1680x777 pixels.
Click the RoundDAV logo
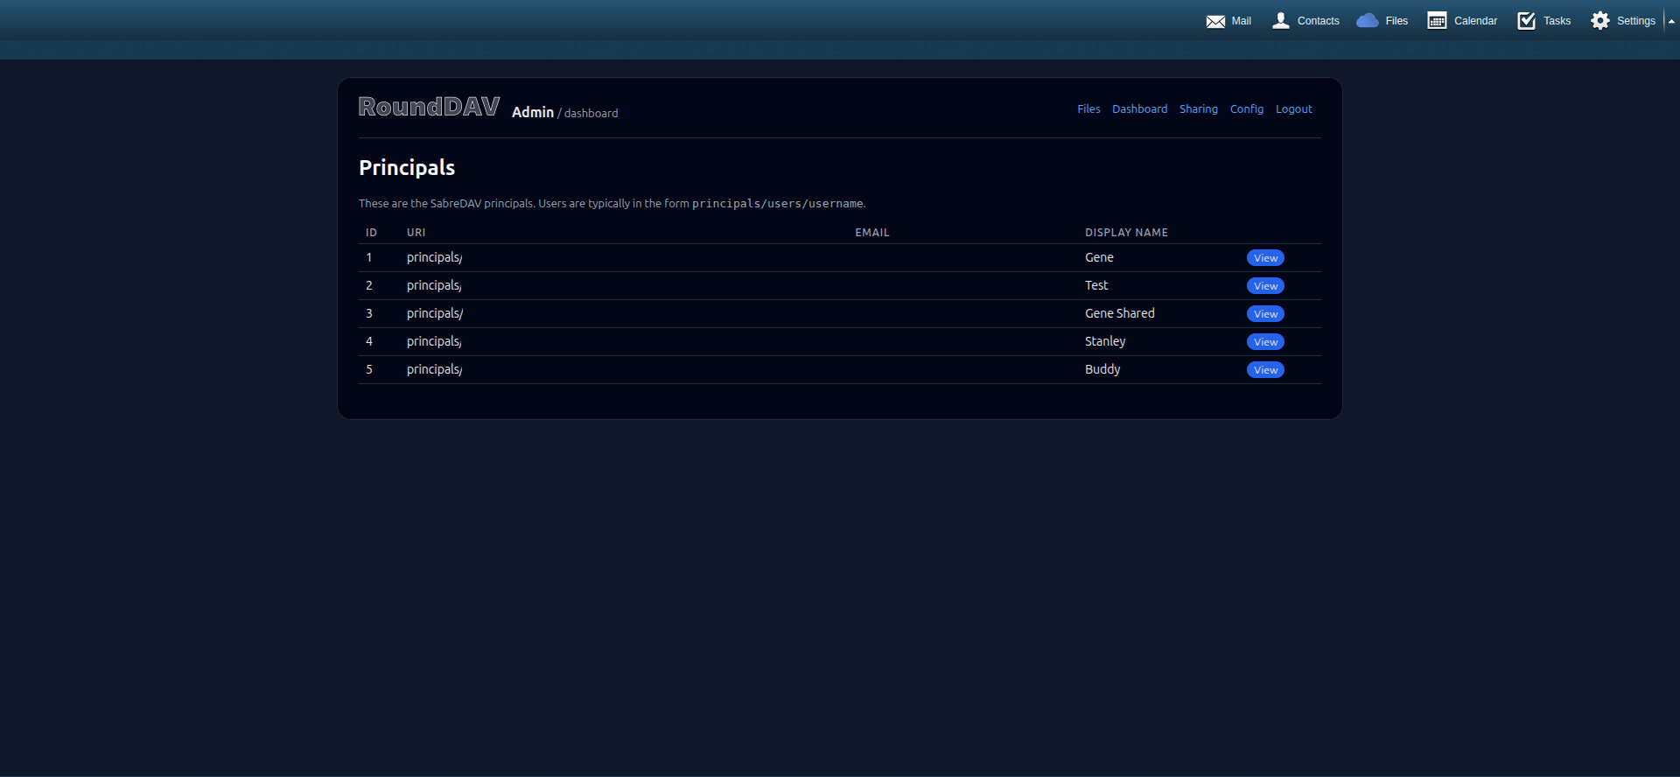pyautogui.click(x=429, y=107)
